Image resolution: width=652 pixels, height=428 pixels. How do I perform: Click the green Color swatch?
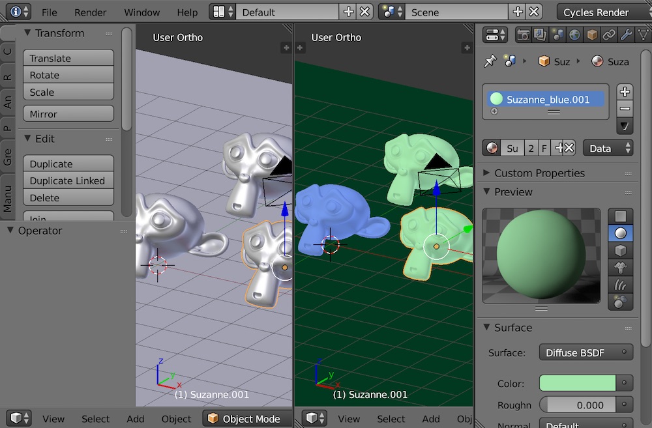pos(577,383)
